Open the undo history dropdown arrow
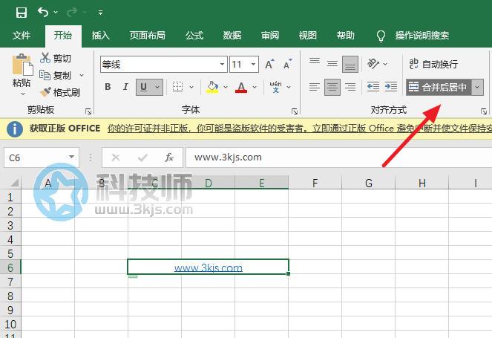The height and width of the screenshot is (338, 492). point(56,12)
